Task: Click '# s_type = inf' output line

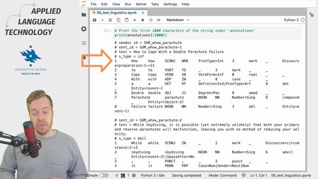Action: [129, 56]
